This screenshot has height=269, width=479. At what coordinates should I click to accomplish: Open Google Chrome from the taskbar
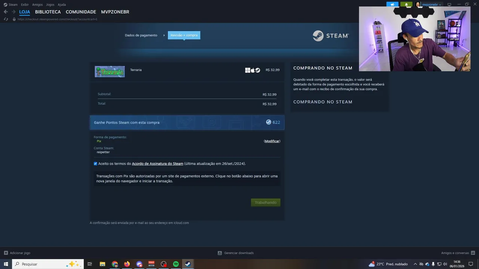click(x=115, y=264)
